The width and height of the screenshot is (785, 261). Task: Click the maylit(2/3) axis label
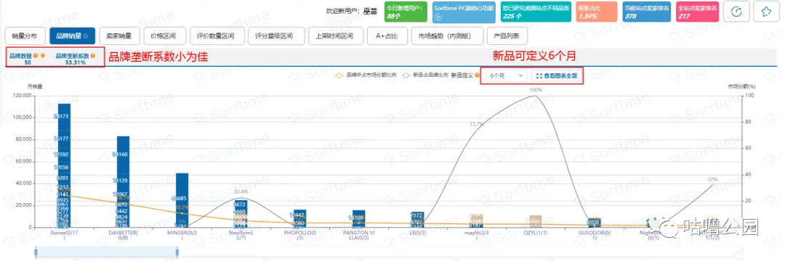(x=477, y=235)
